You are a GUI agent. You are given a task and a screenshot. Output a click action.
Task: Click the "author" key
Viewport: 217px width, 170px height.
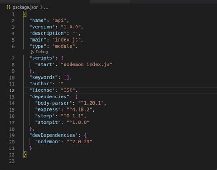(41, 84)
